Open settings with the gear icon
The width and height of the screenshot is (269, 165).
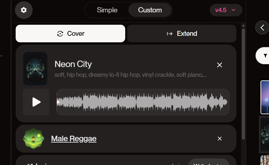[x=24, y=10]
